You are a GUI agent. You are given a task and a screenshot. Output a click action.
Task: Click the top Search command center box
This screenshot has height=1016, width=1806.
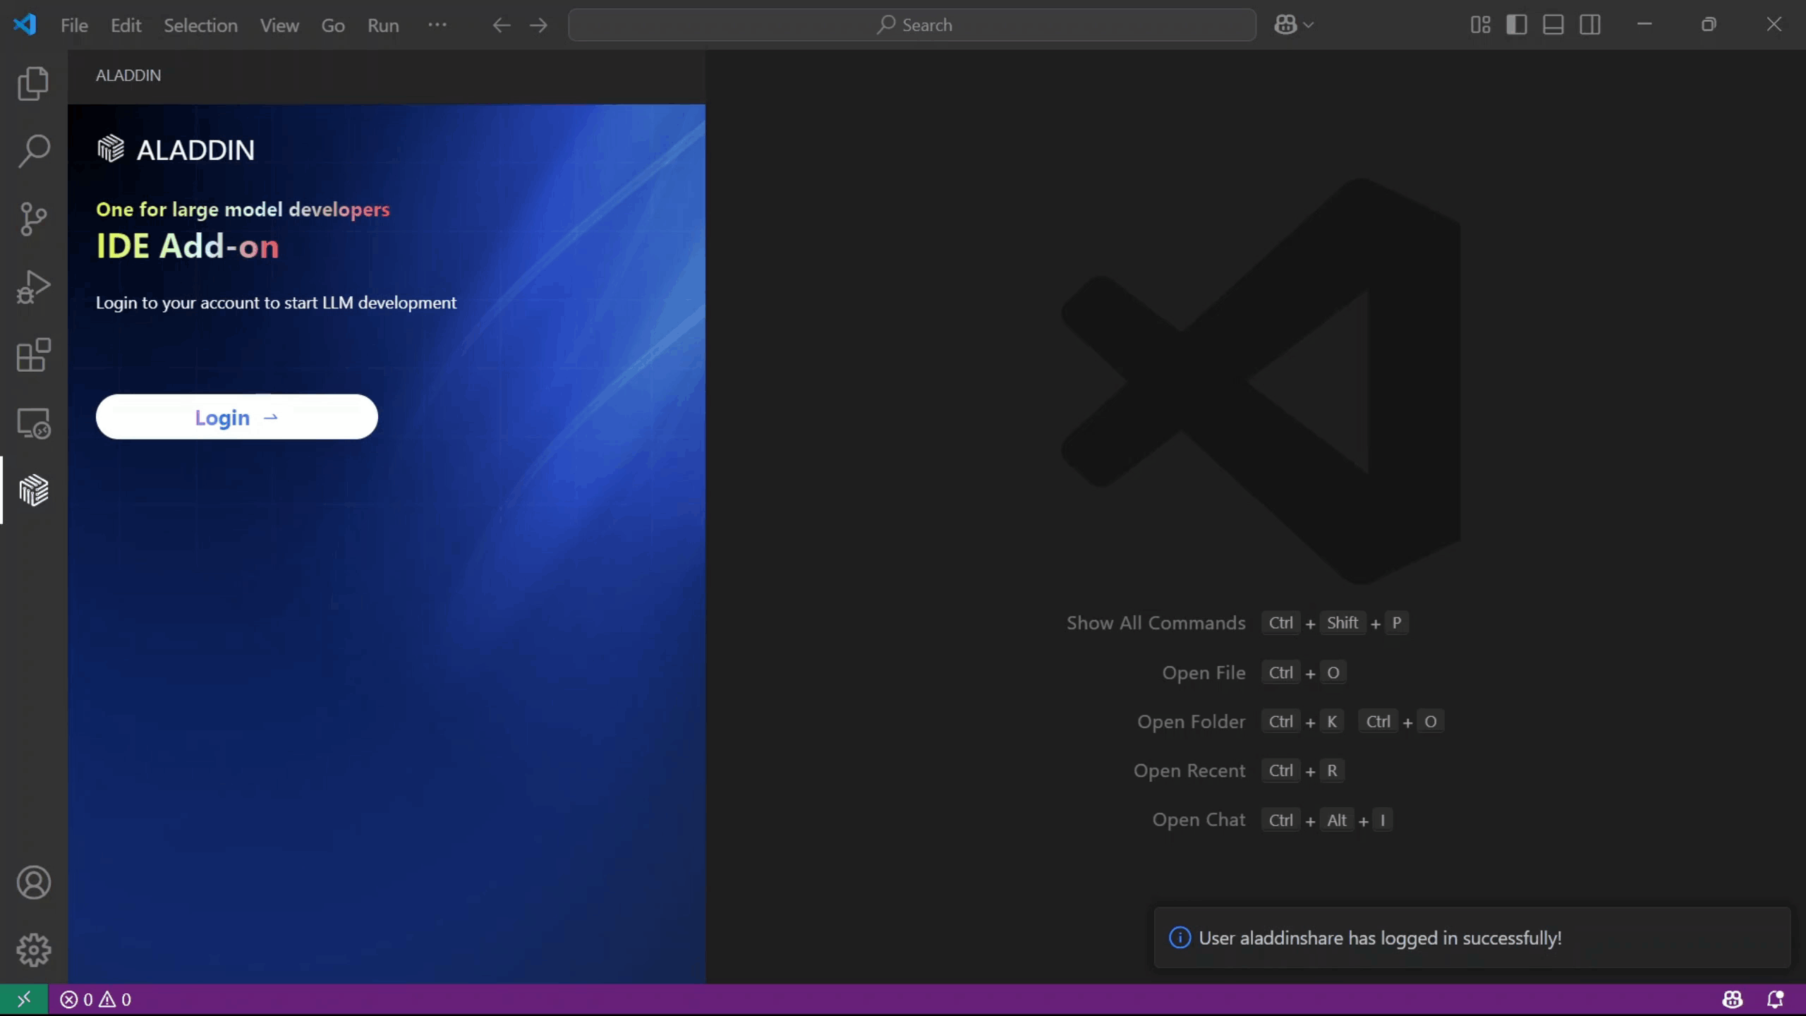911,25
